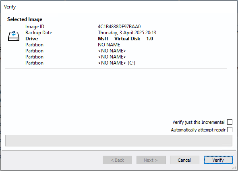Tick Automatically attempt repair checkbox
238x171 pixels.
coord(230,130)
